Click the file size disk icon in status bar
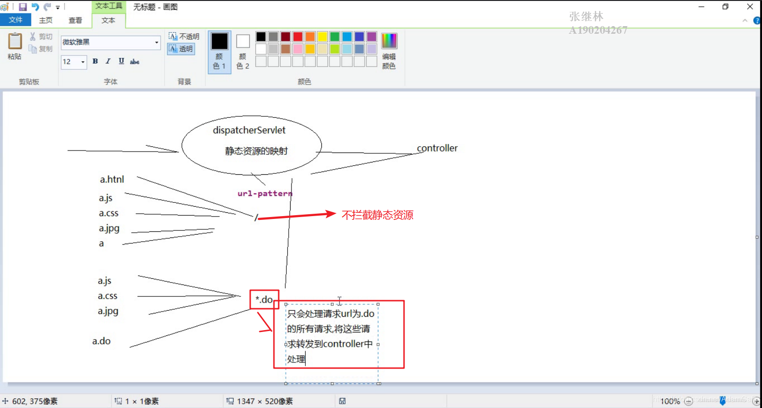 click(342, 401)
